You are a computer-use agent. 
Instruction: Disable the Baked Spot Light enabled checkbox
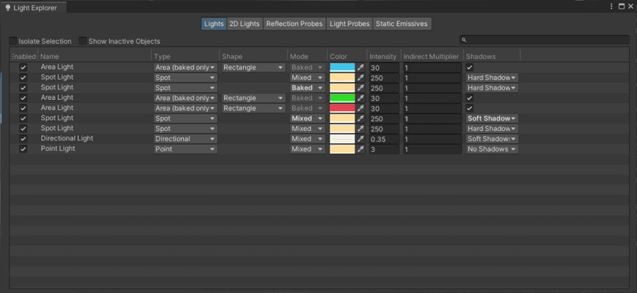(x=23, y=88)
